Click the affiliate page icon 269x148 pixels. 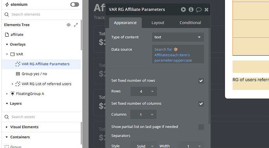coord(7,35)
